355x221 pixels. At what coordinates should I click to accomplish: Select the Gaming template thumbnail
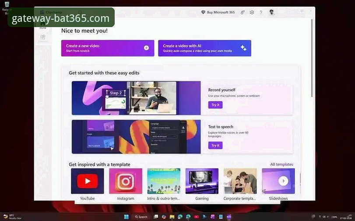point(202,181)
